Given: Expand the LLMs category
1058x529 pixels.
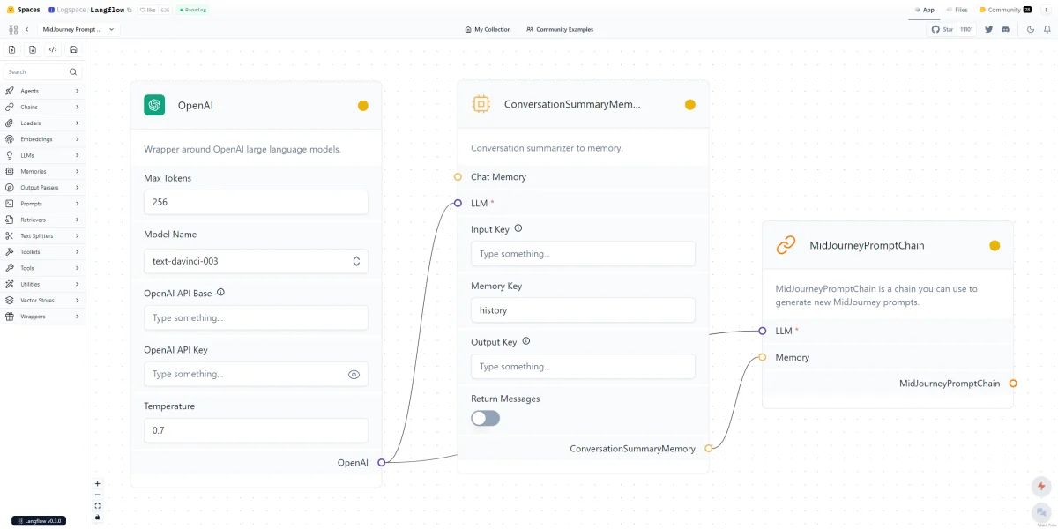Looking at the screenshot, I should [42, 155].
